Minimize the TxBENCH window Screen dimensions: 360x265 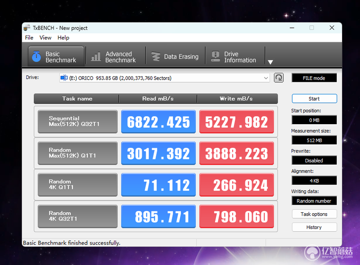pos(292,28)
